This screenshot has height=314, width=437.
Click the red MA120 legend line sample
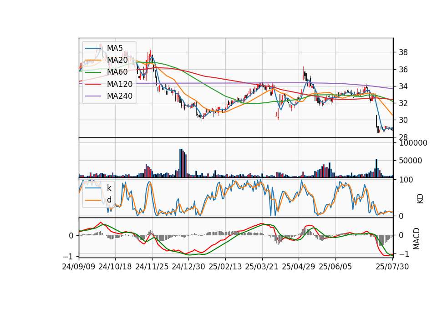(93, 84)
